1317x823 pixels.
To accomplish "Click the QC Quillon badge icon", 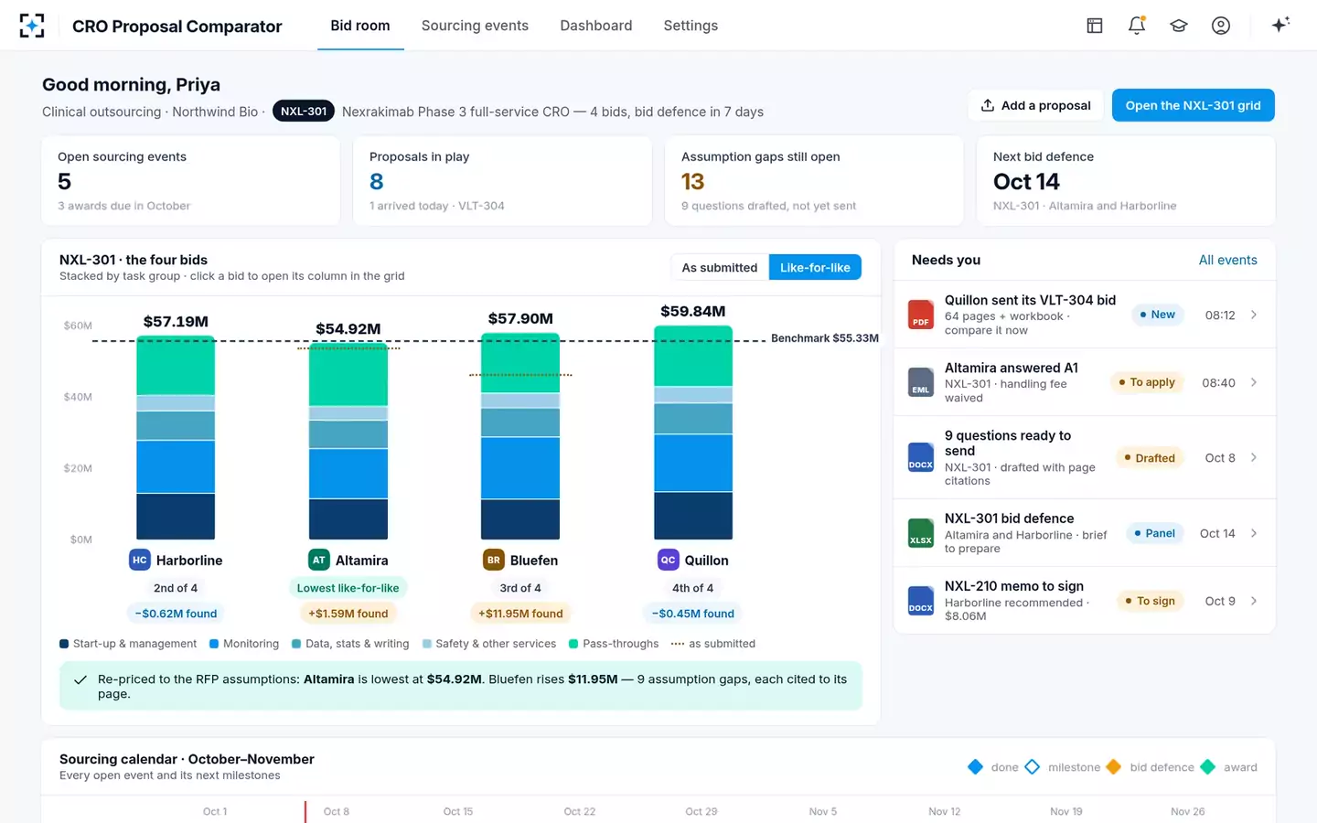I will point(668,560).
